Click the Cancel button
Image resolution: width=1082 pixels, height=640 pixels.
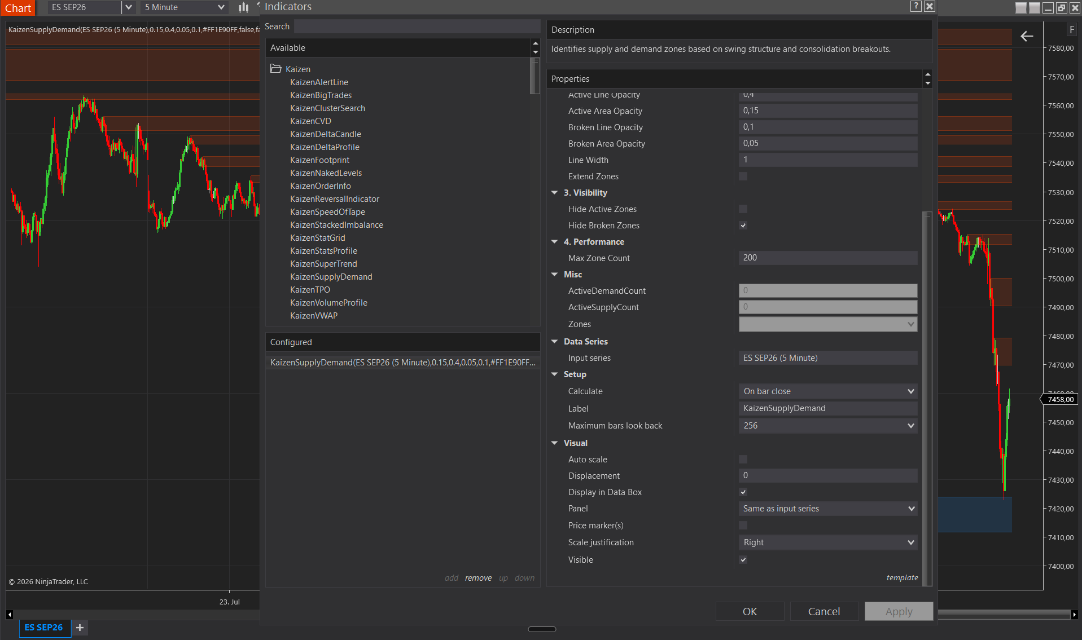[x=824, y=612]
